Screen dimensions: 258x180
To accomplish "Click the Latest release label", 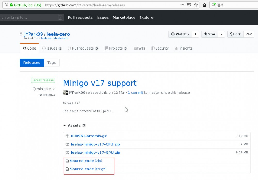I will (43, 80).
